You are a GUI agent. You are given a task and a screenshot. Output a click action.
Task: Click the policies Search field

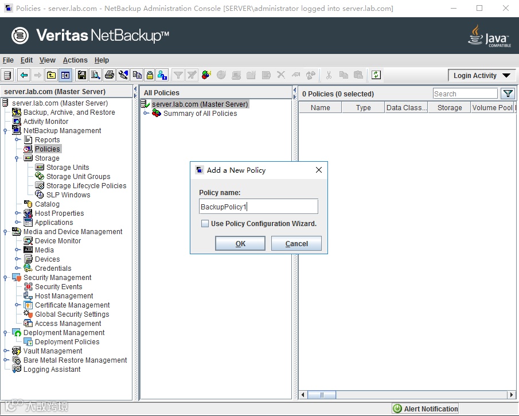[x=465, y=94]
